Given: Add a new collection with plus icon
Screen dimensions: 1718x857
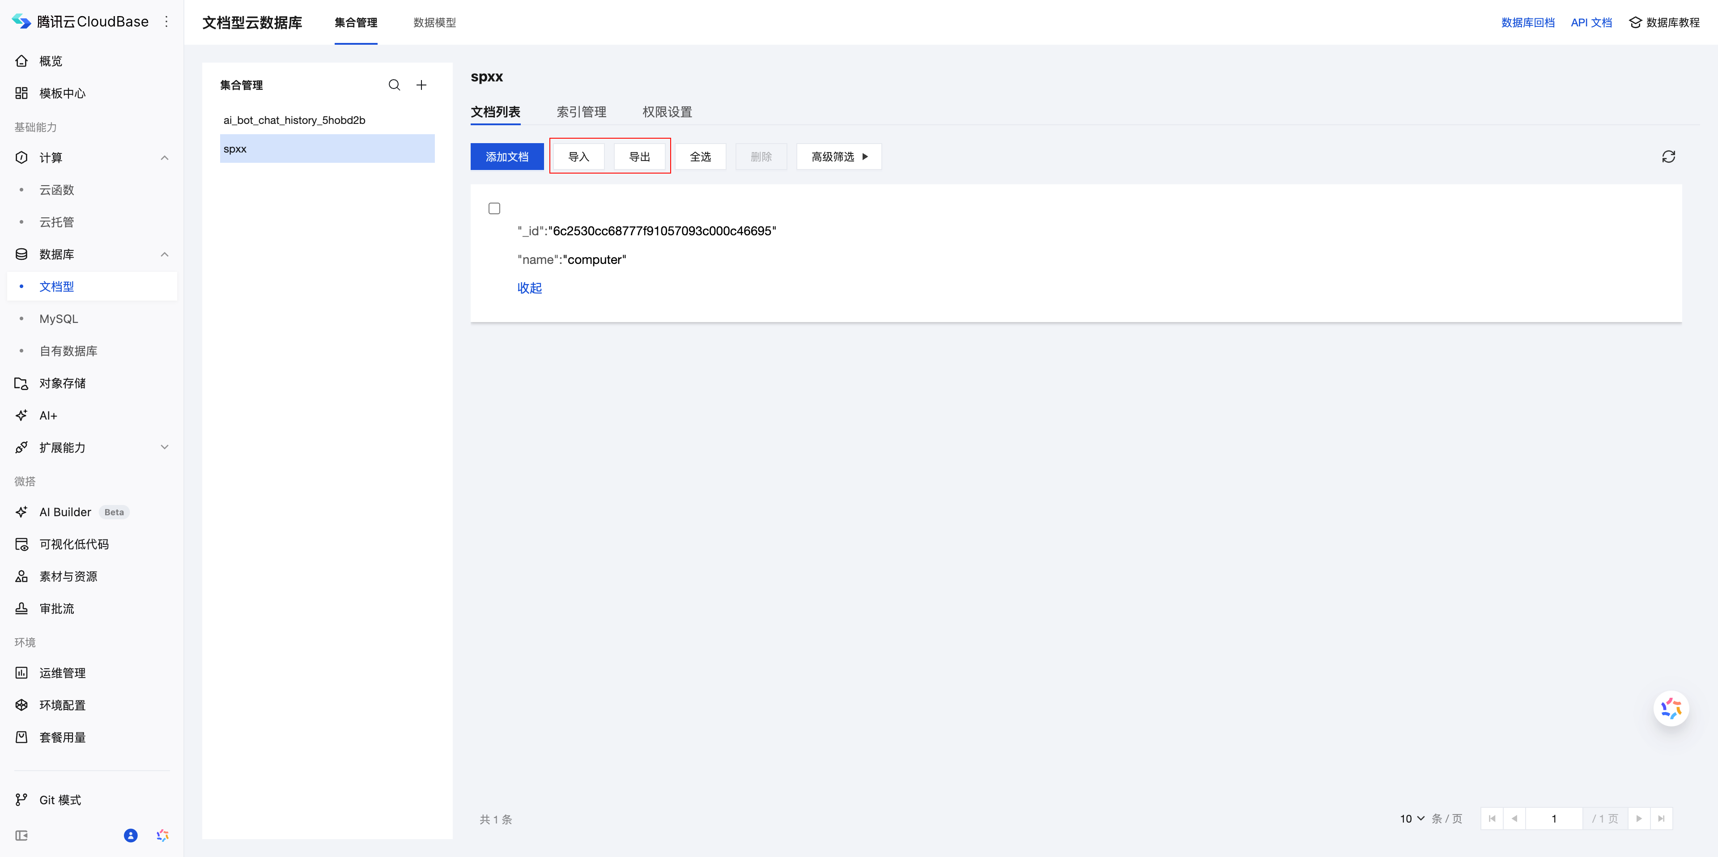Looking at the screenshot, I should tap(421, 85).
